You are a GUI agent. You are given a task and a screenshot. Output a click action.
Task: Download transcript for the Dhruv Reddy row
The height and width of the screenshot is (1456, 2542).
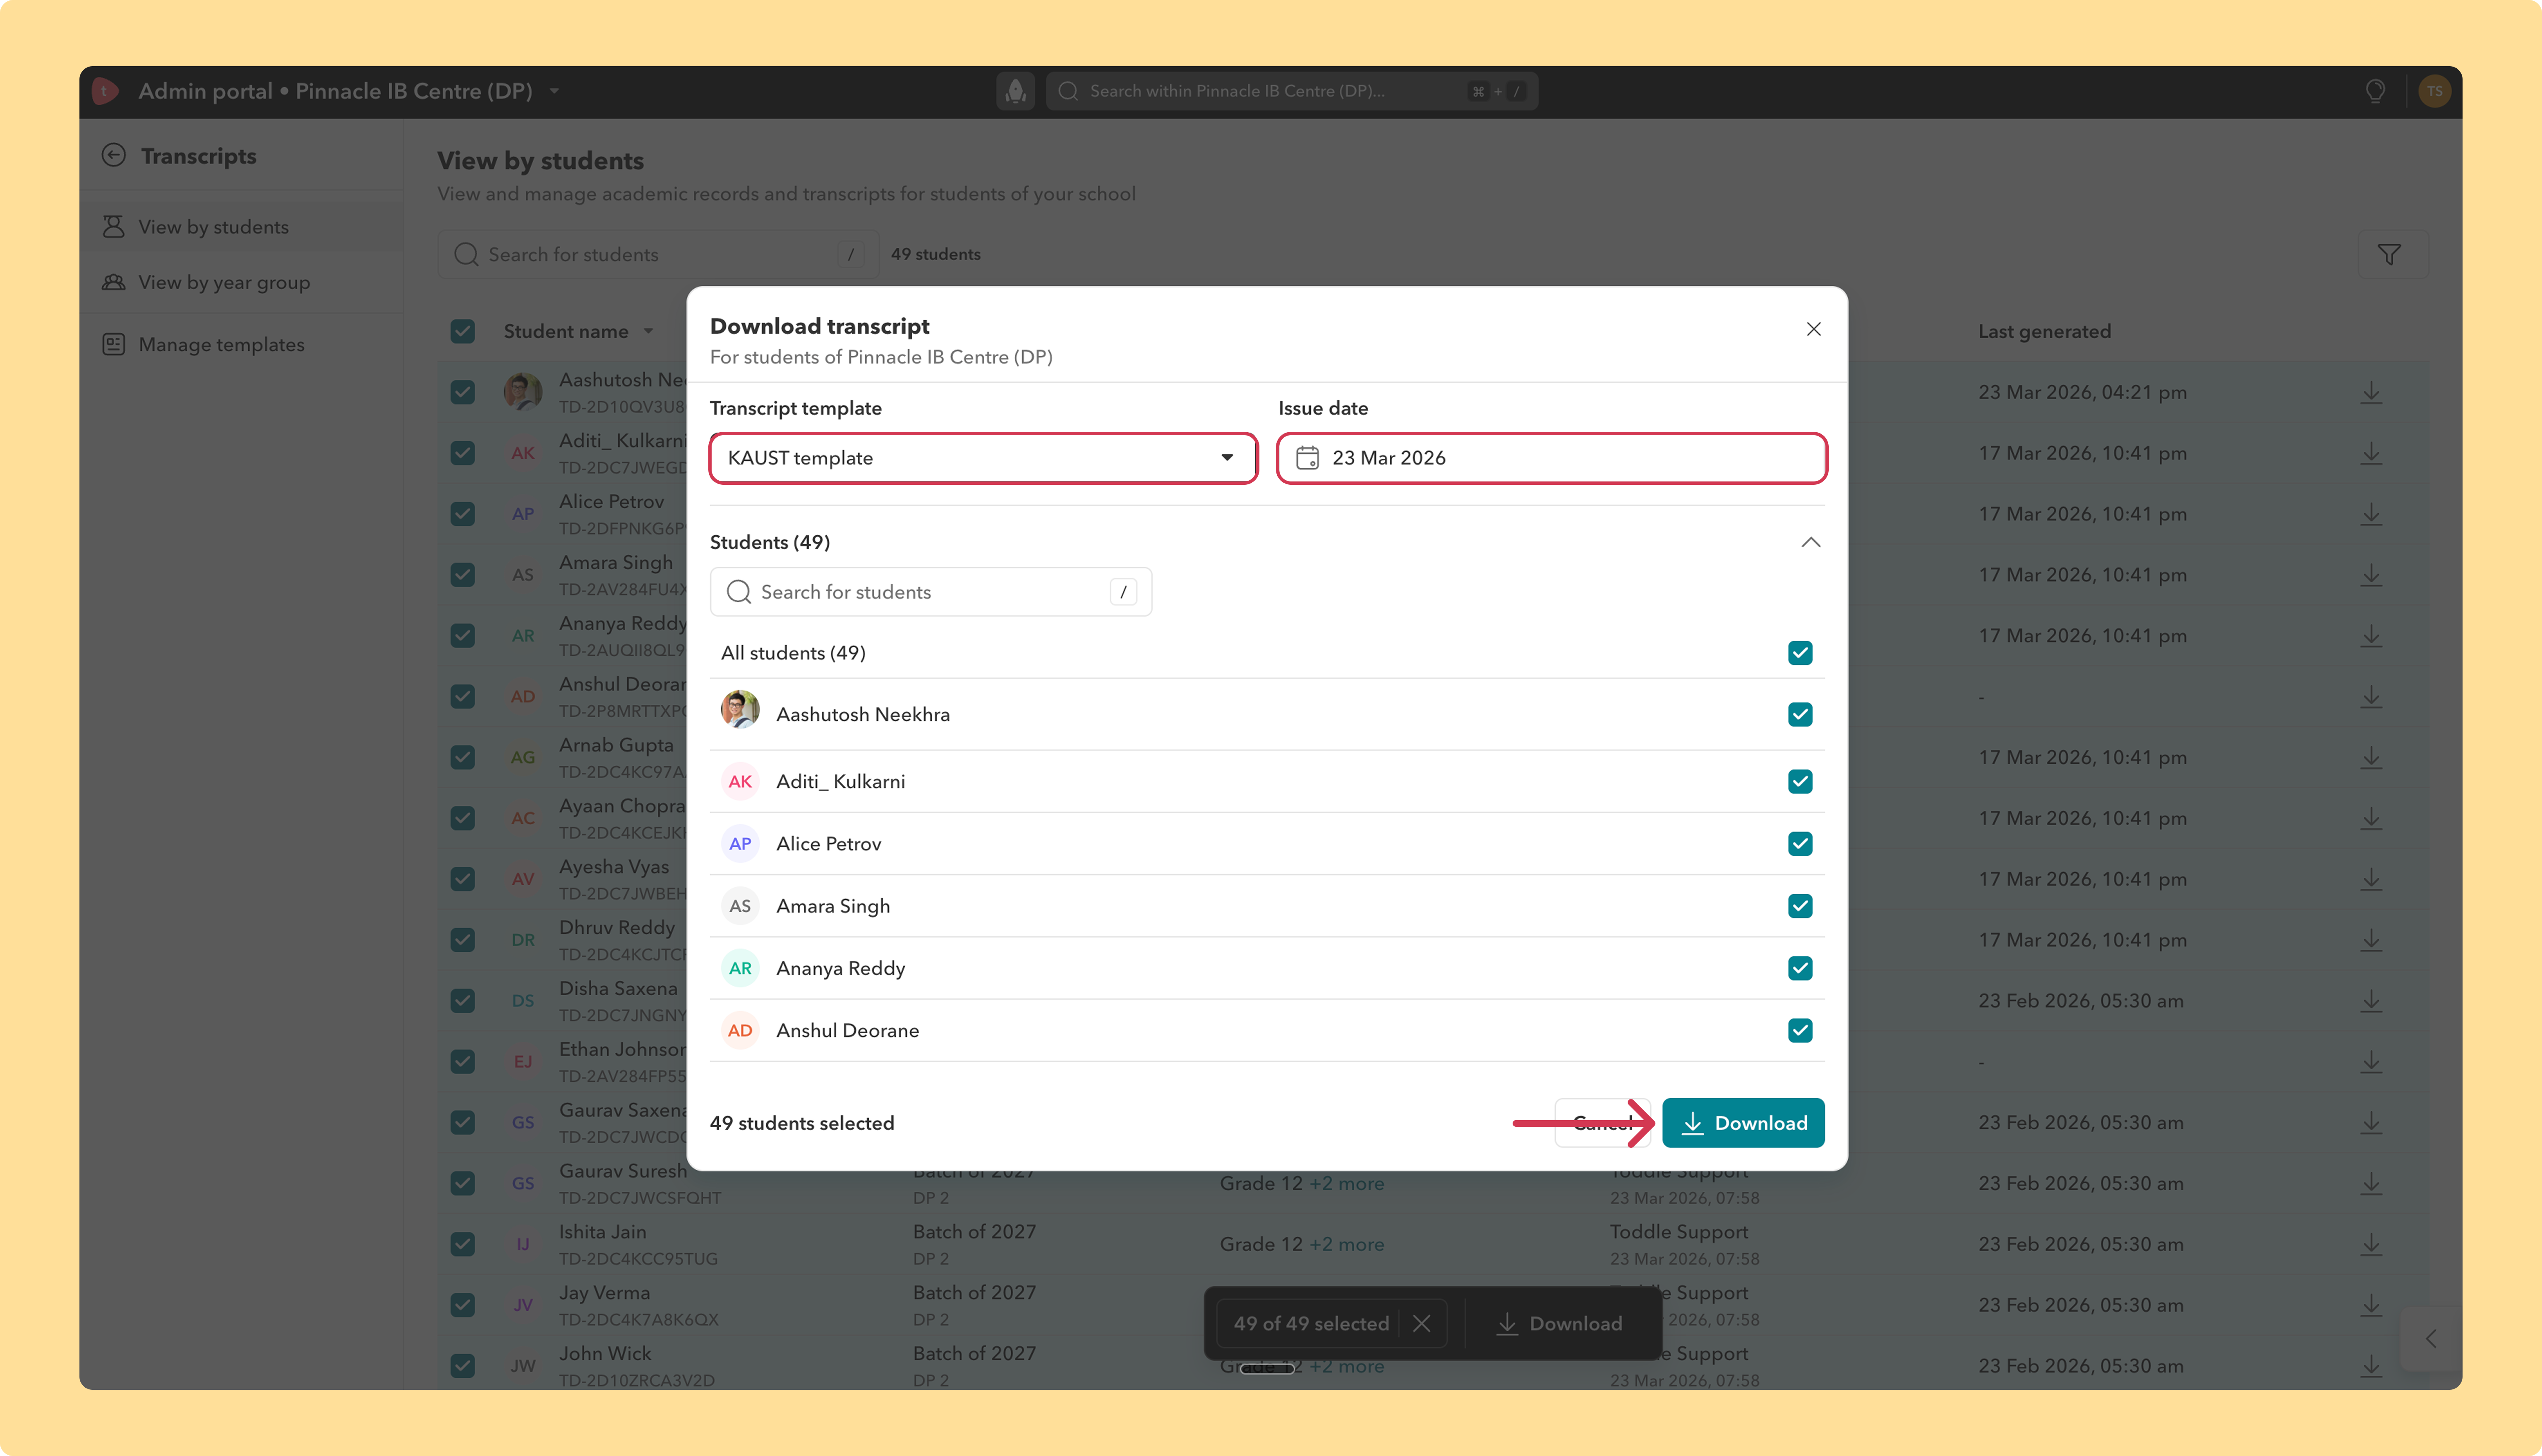pyautogui.click(x=2371, y=940)
